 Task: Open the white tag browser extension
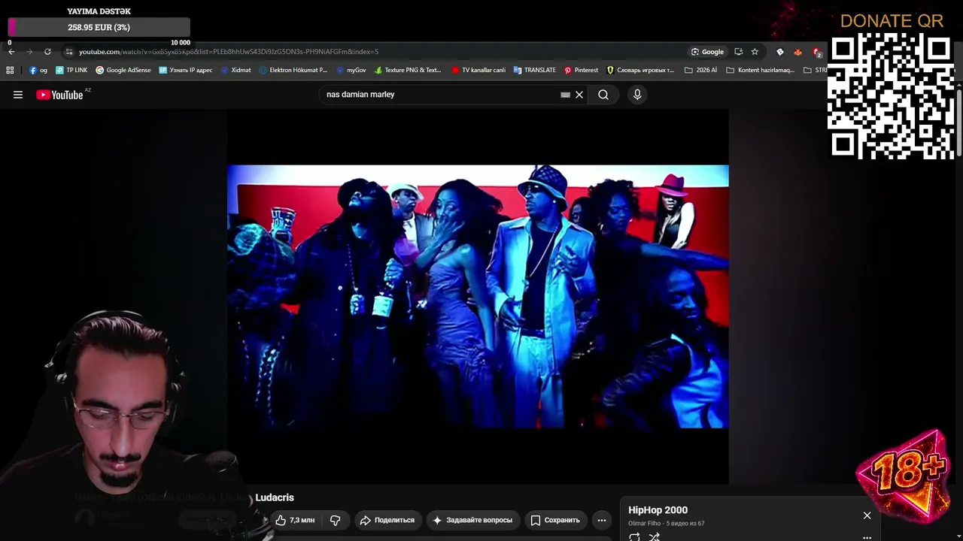(780, 52)
